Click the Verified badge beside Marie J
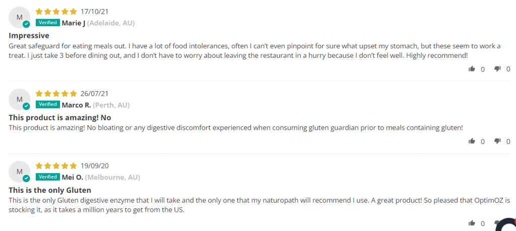Screen dimensions: 516x231 48,23
